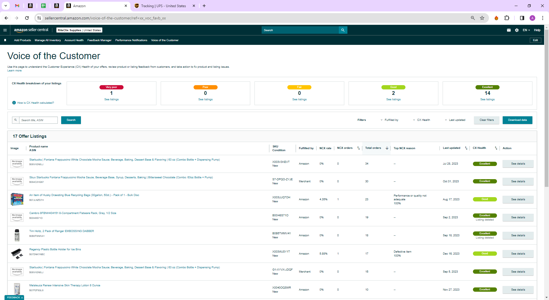The image size is (549, 300).
Task: Click the info icon beside CX Health calculated
Action: pyautogui.click(x=14, y=103)
